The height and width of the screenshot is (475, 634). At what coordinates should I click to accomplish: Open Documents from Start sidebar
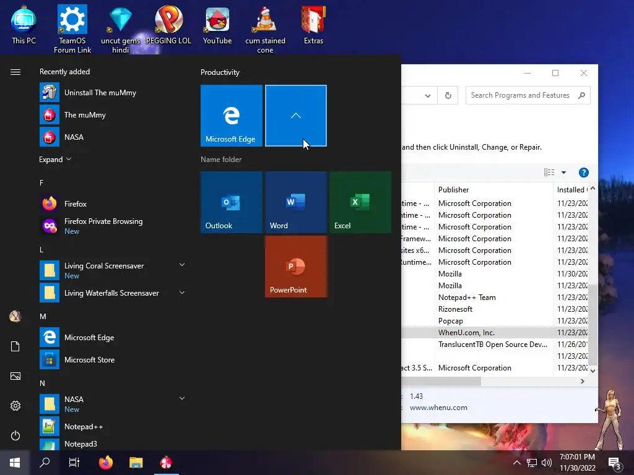[15, 346]
